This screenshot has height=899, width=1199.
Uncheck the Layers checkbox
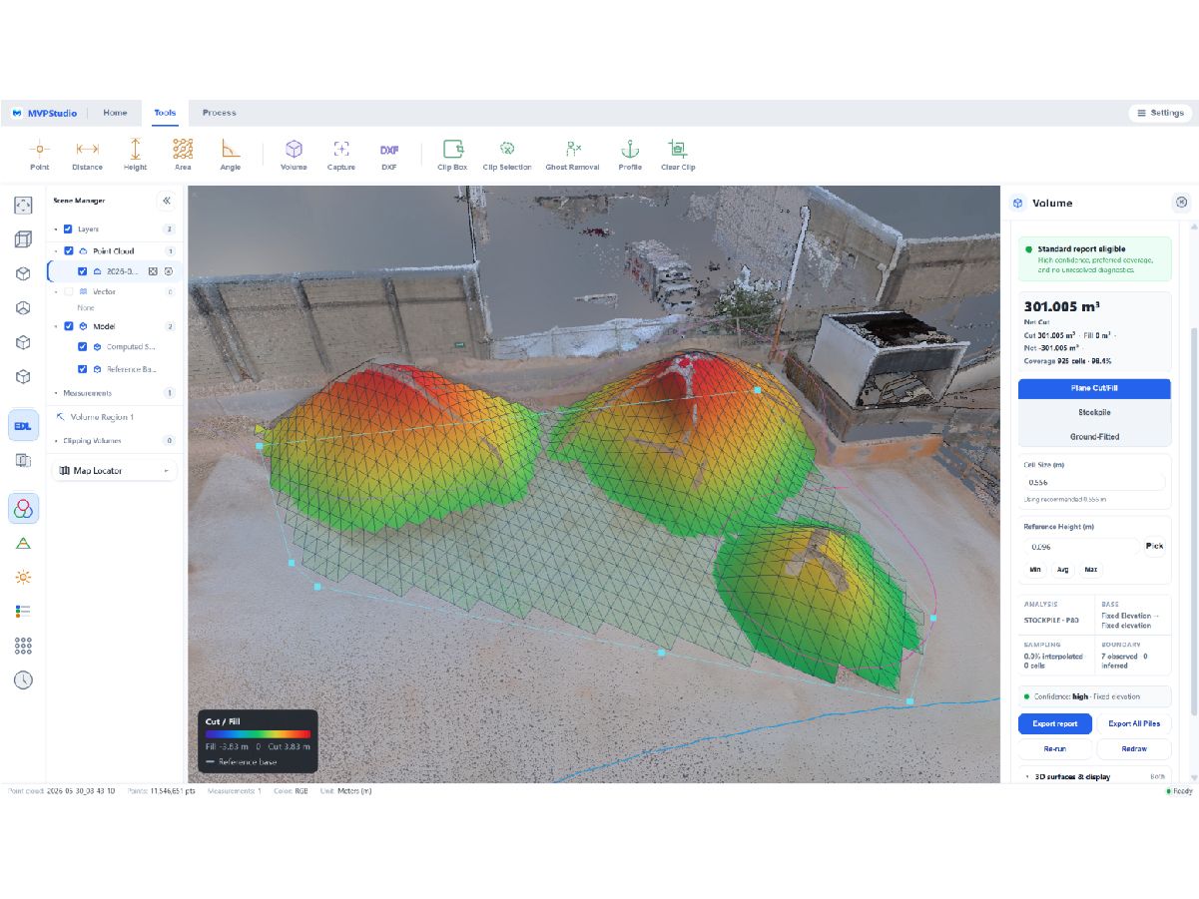coord(68,229)
